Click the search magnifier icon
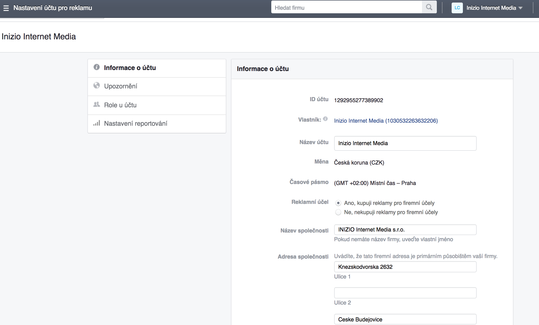539x325 pixels. coord(429,7)
